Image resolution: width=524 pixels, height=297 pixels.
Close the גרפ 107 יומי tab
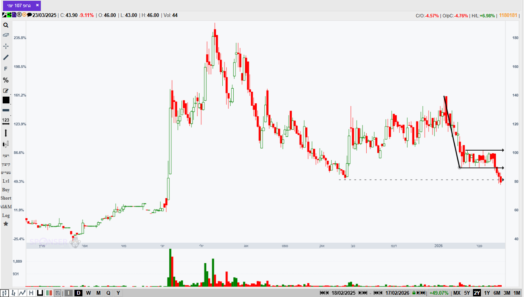[x=37, y=5]
